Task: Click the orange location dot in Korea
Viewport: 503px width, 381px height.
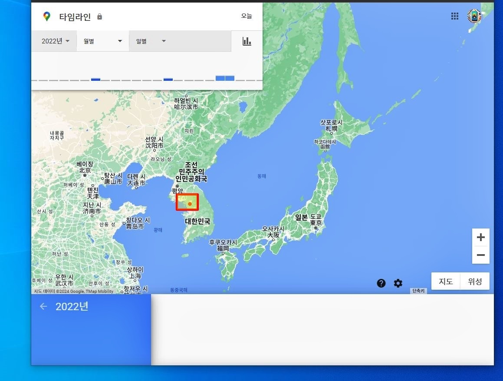Action: click(x=190, y=204)
